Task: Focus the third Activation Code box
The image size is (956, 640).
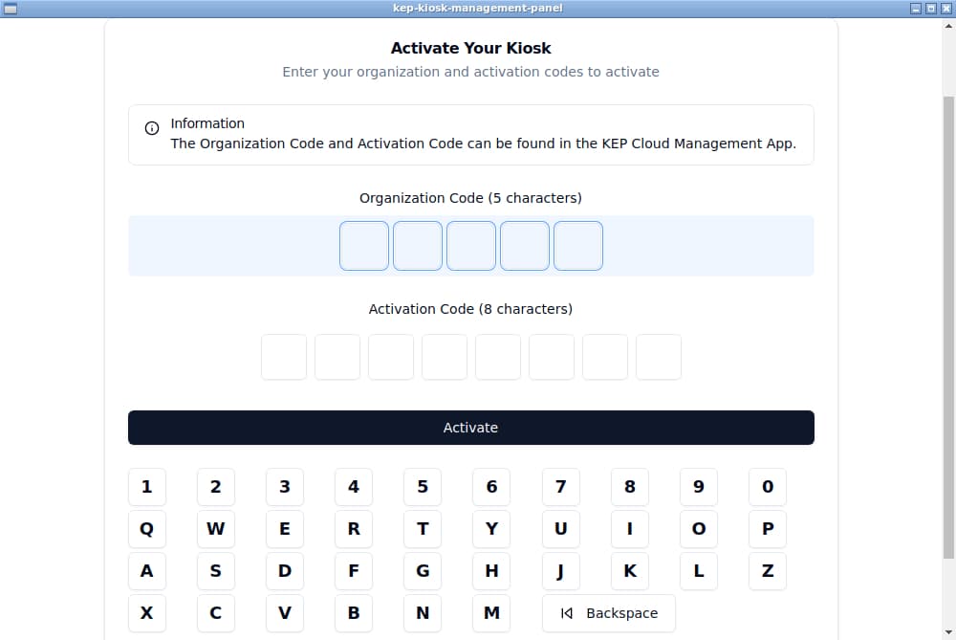Action: [x=391, y=357]
